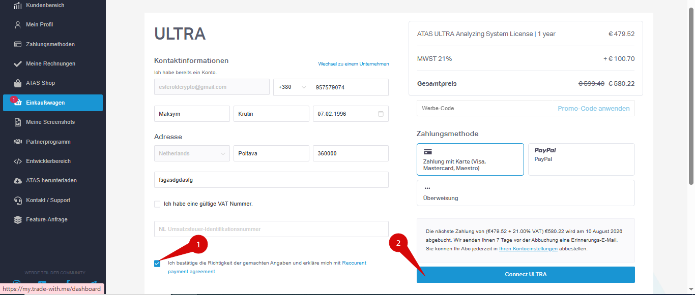The height and width of the screenshot is (295, 695).
Task: Click the postal code field 360000
Action: coord(351,153)
